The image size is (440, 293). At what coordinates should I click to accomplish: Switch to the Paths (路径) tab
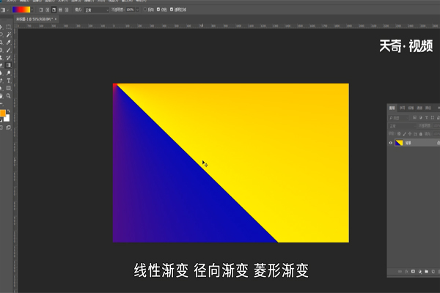point(428,108)
